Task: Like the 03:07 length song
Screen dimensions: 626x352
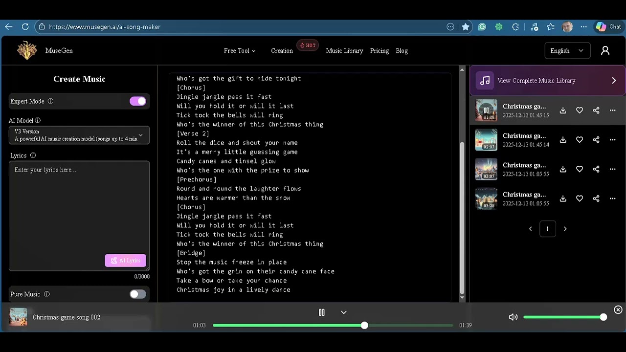Action: (580, 169)
